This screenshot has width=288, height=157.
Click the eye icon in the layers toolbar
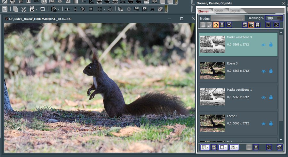point(276,25)
